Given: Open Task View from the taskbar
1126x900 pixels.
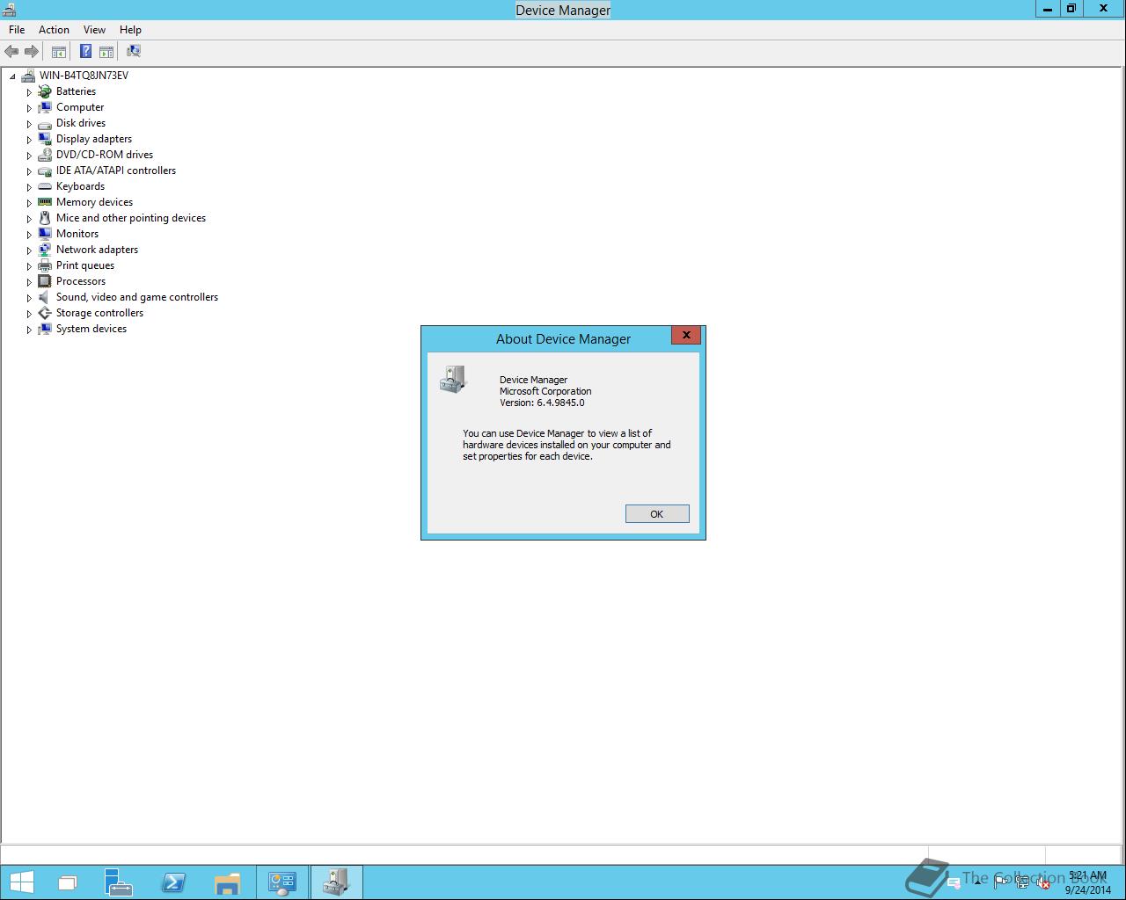Looking at the screenshot, I should (x=68, y=883).
